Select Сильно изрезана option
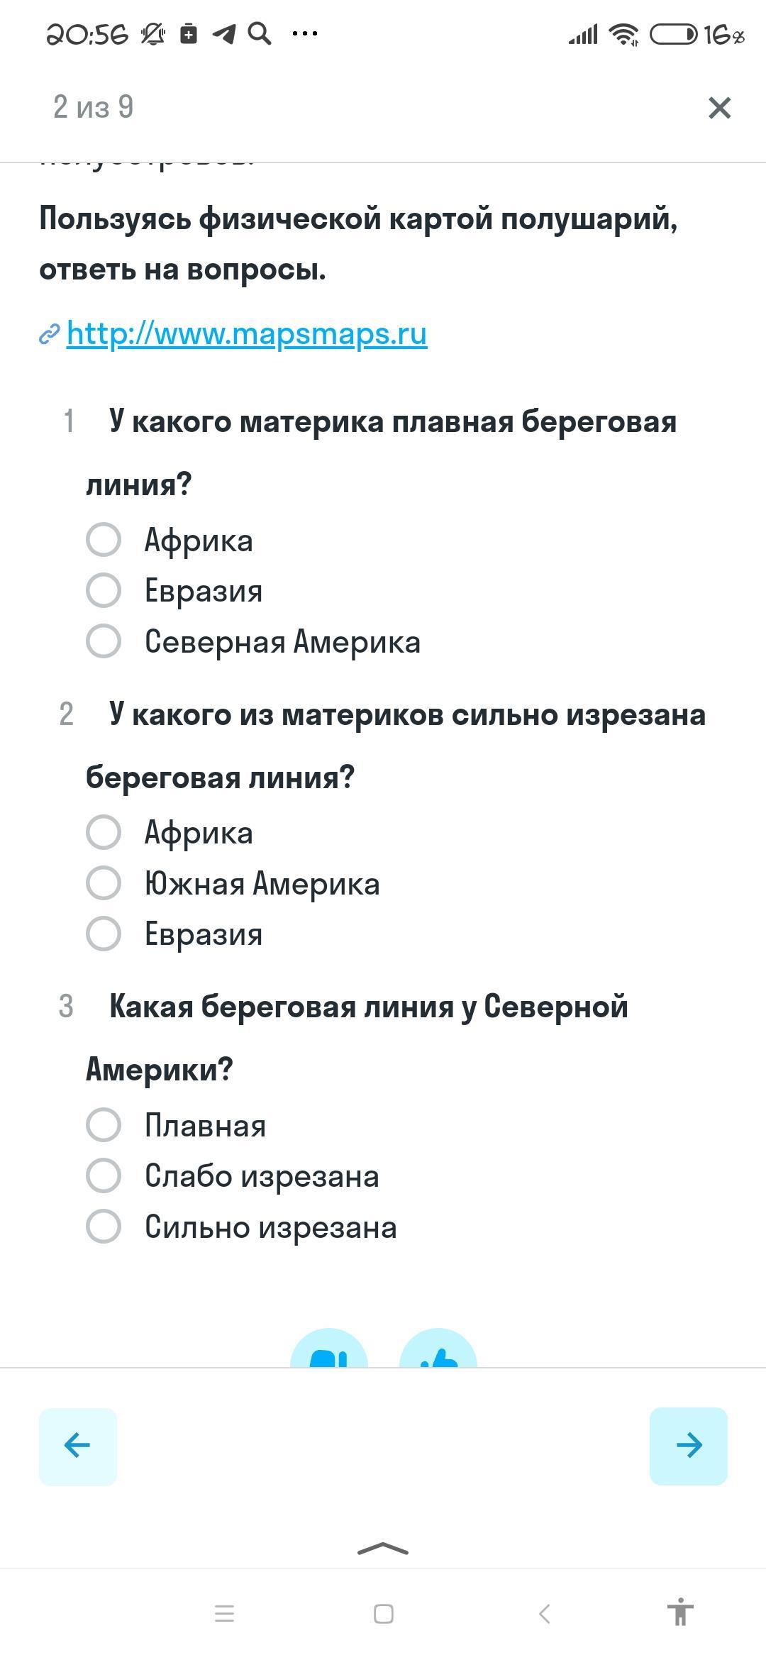Viewport: 766px width, 1660px height. [x=104, y=1227]
